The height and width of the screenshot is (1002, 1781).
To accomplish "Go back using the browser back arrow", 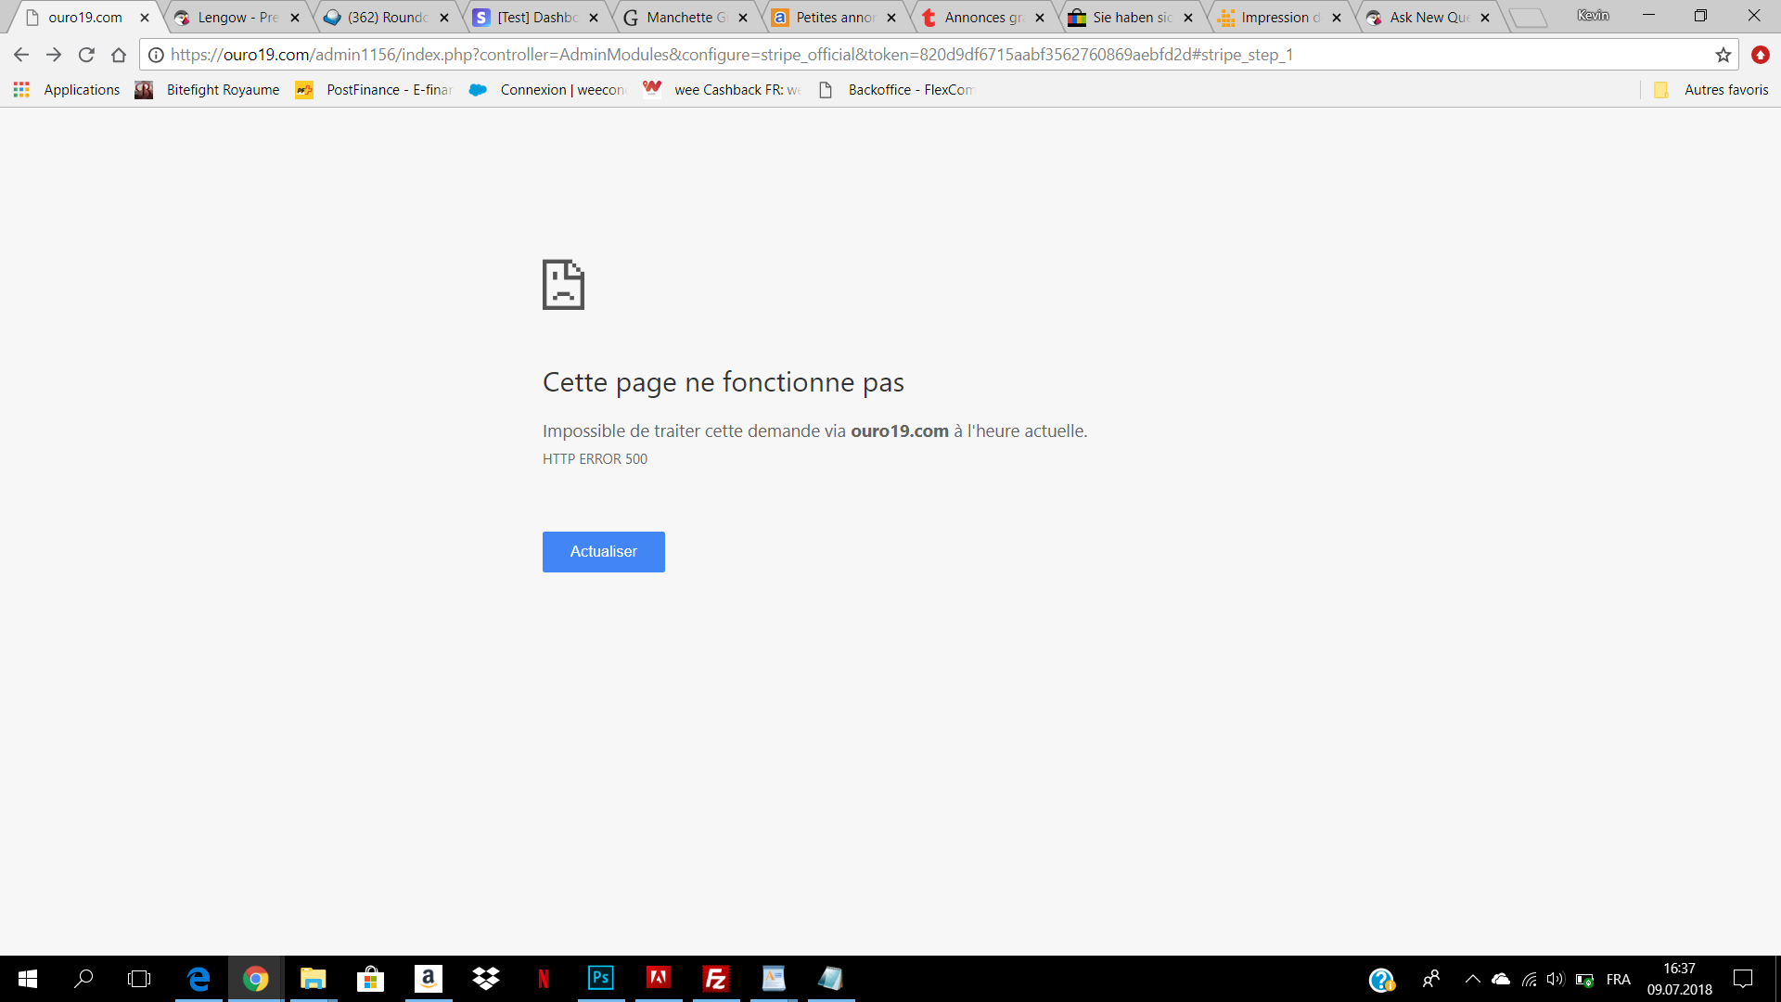I will pyautogui.click(x=21, y=55).
